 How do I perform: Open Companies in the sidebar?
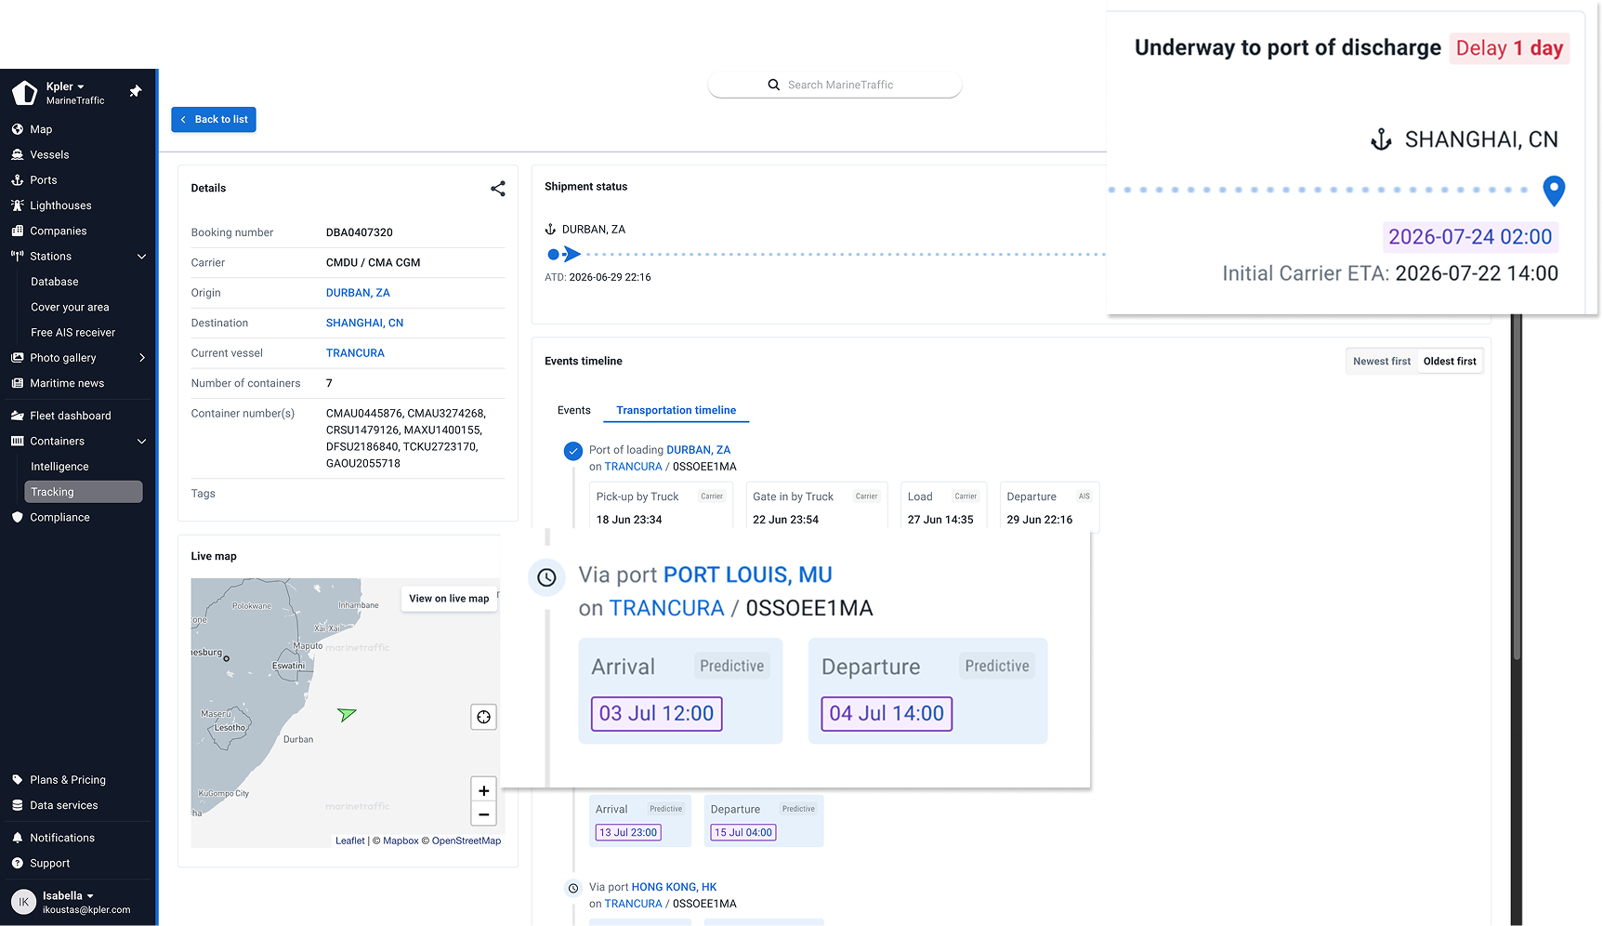pyautogui.click(x=58, y=231)
